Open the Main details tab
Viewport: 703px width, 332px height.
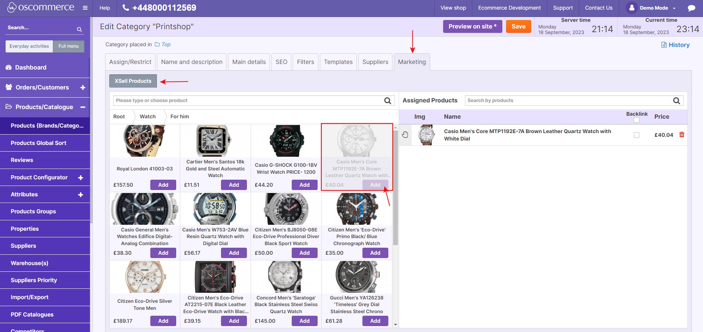pos(249,62)
